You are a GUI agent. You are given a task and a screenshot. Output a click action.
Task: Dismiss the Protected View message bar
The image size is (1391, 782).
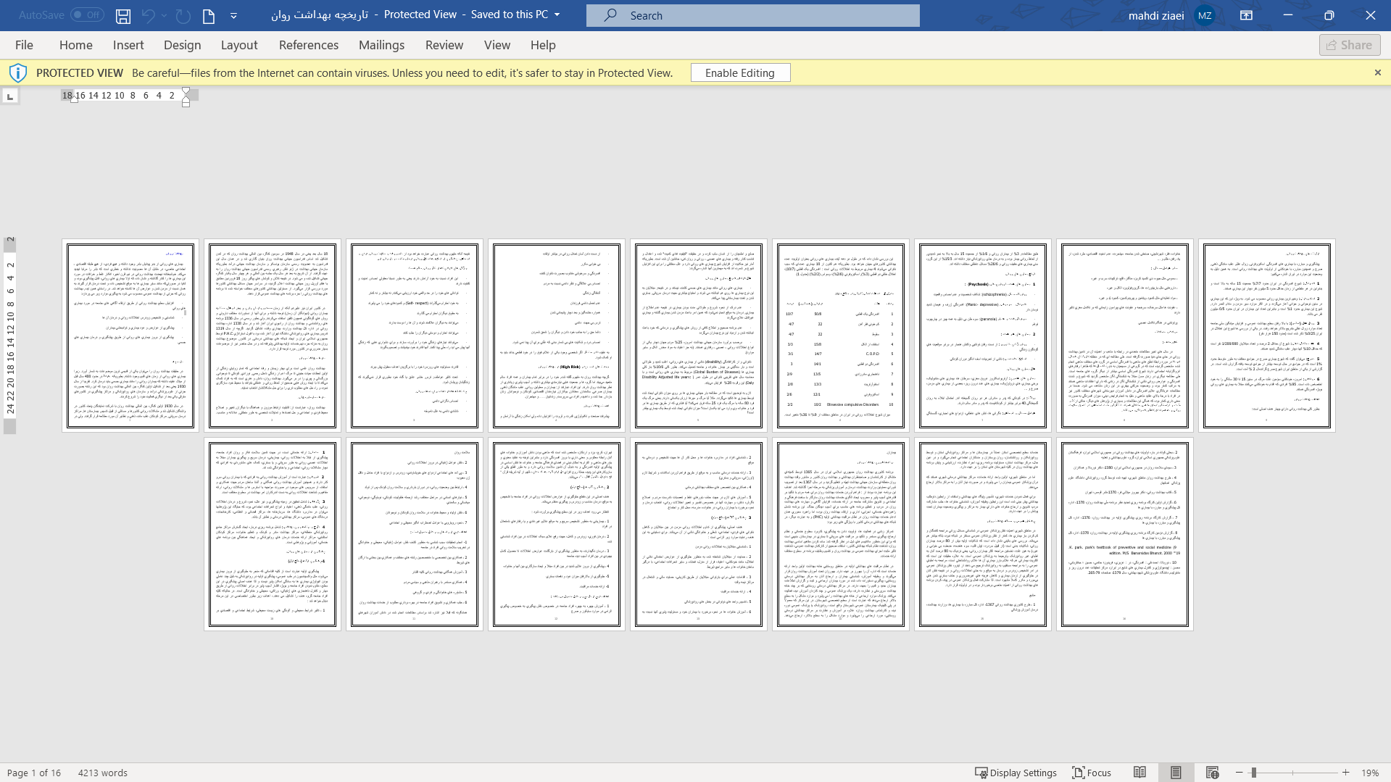(1377, 72)
